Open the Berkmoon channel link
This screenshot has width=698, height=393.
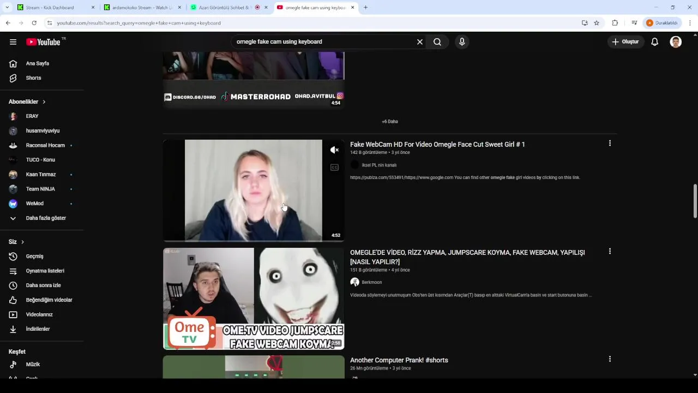[371, 282]
